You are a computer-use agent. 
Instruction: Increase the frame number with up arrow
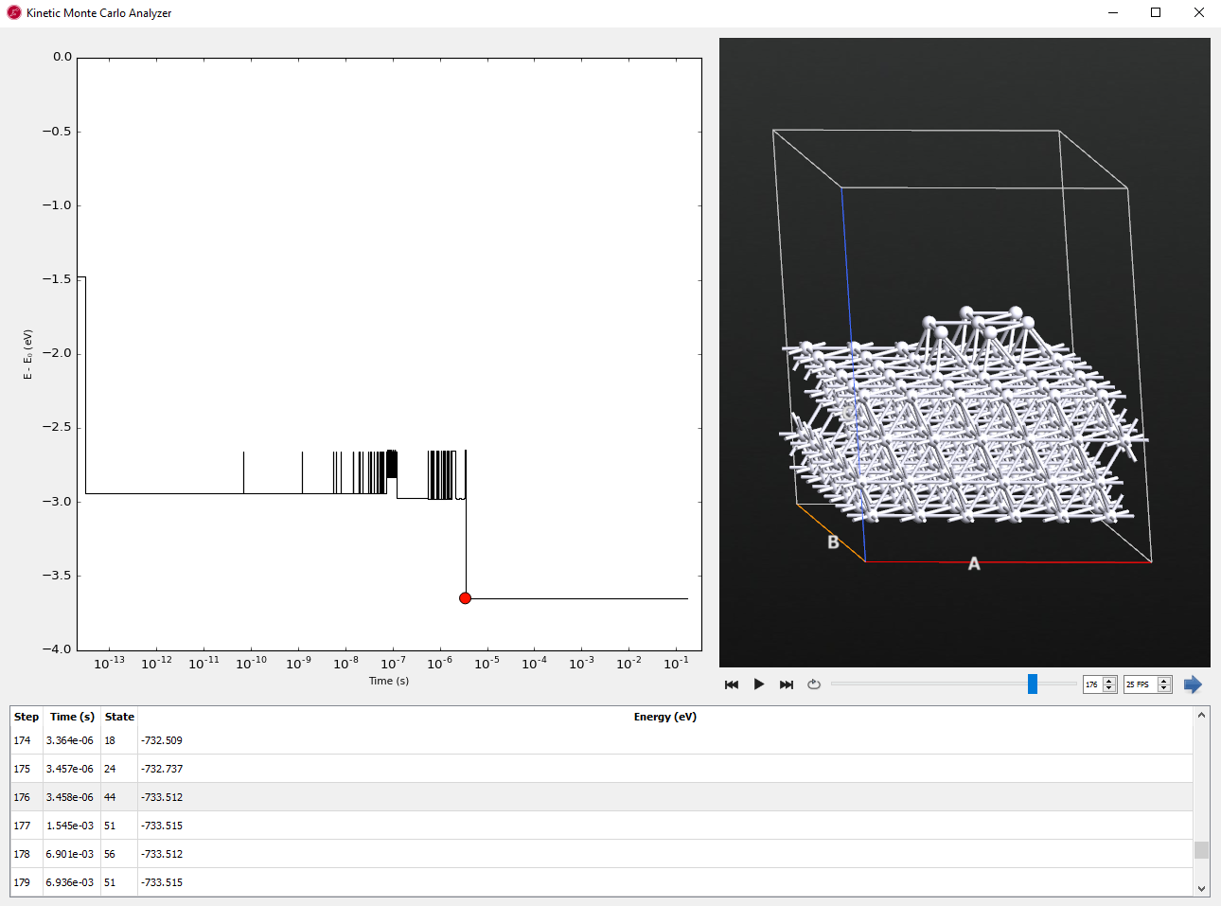coord(1109,681)
